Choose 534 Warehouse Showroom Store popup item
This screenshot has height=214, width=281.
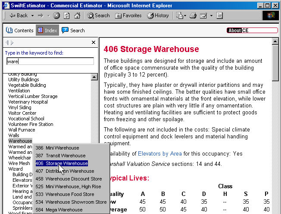(x=71, y=202)
